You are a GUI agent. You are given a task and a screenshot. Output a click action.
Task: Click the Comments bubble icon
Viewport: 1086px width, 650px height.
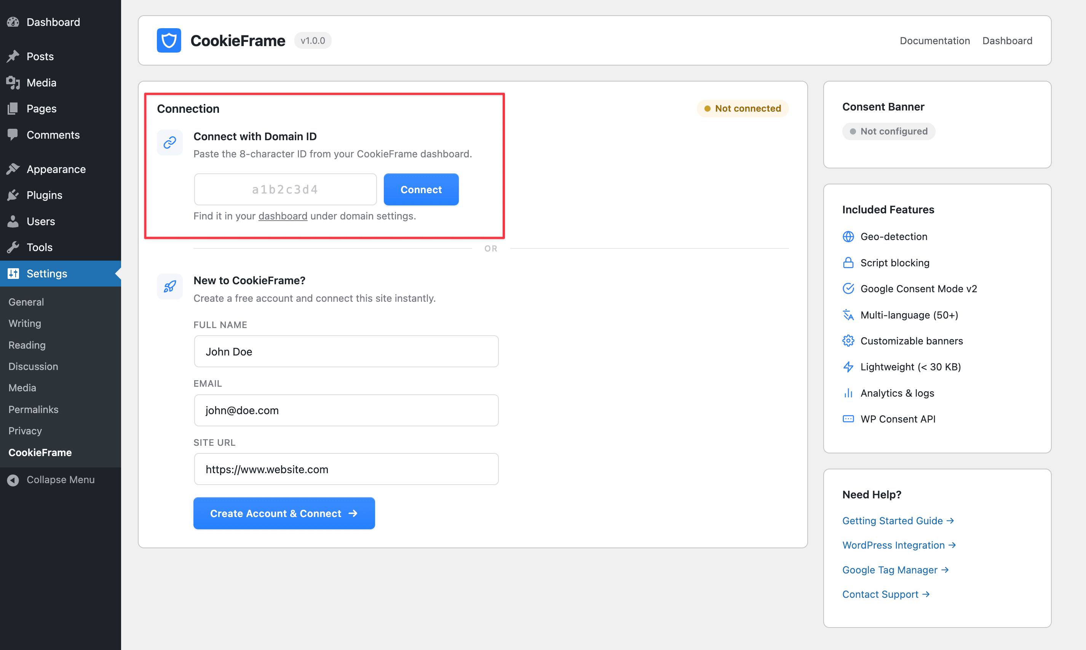pos(13,134)
